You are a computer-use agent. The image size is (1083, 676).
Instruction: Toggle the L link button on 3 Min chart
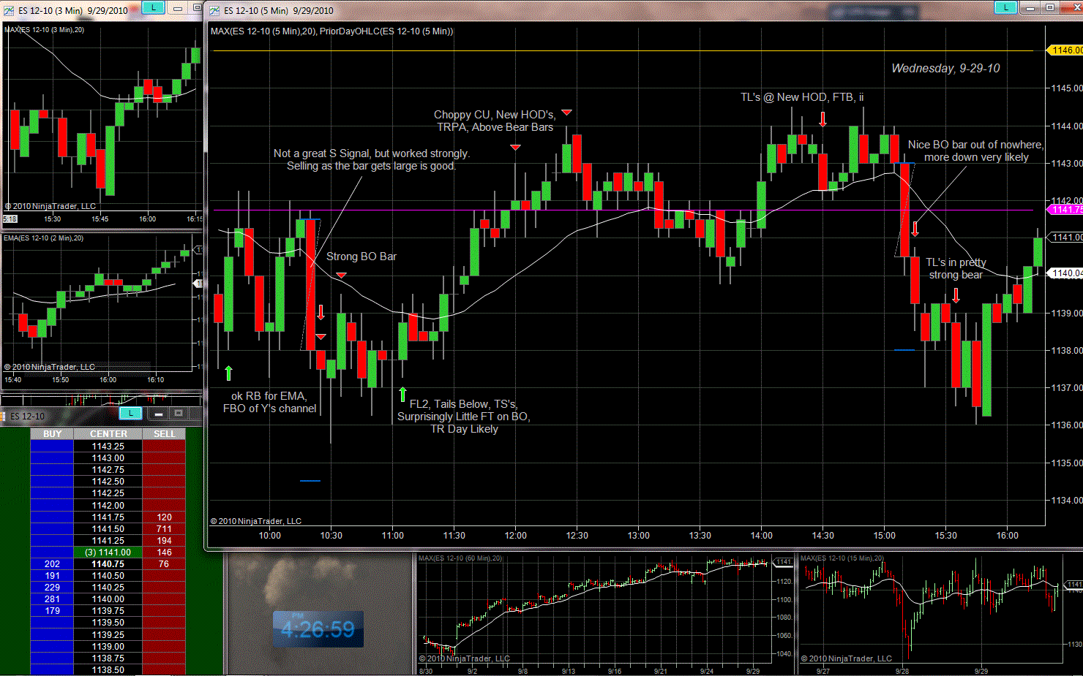pos(153,7)
